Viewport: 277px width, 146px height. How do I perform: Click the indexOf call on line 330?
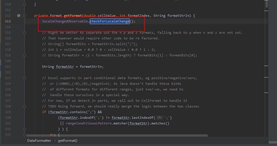pyautogui.click(x=87, y=118)
